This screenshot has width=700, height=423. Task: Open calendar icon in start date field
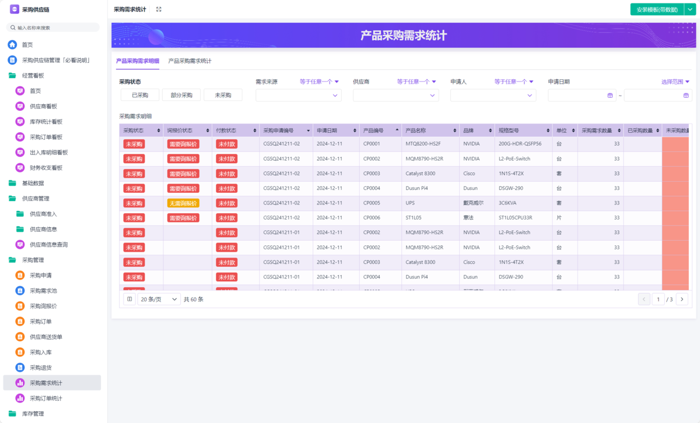[610, 96]
